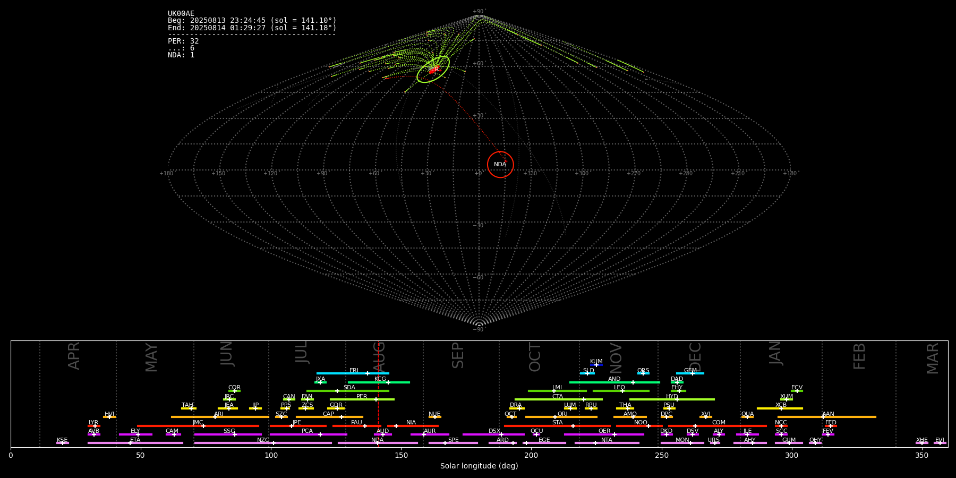Click the LYR shower bar
Image resolution: width=956 pixels, height=478 pixels.
(94, 426)
